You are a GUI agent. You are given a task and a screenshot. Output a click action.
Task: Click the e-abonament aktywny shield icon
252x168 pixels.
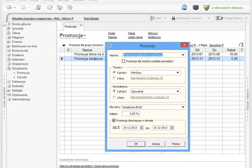point(206,7)
